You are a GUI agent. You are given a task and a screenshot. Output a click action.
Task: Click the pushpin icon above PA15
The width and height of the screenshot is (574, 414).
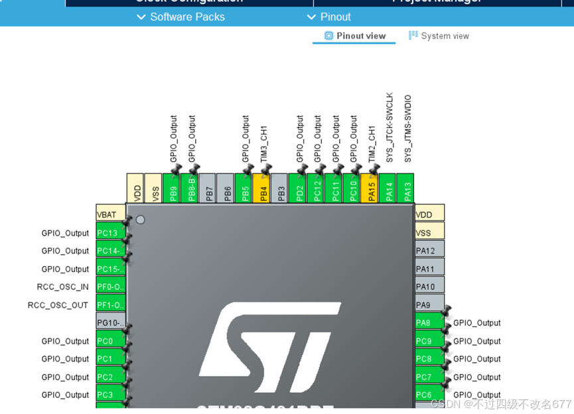(374, 169)
